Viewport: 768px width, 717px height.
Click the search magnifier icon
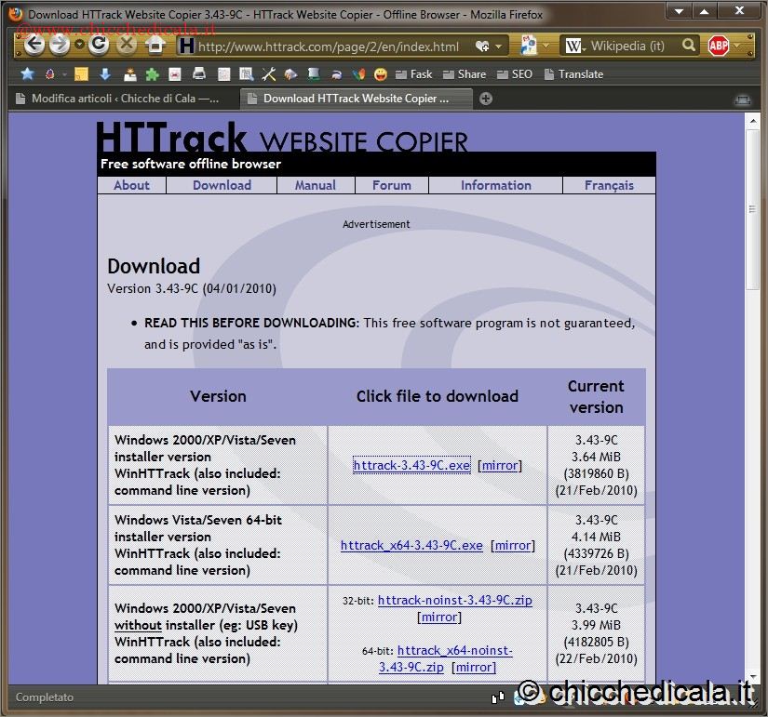point(689,46)
